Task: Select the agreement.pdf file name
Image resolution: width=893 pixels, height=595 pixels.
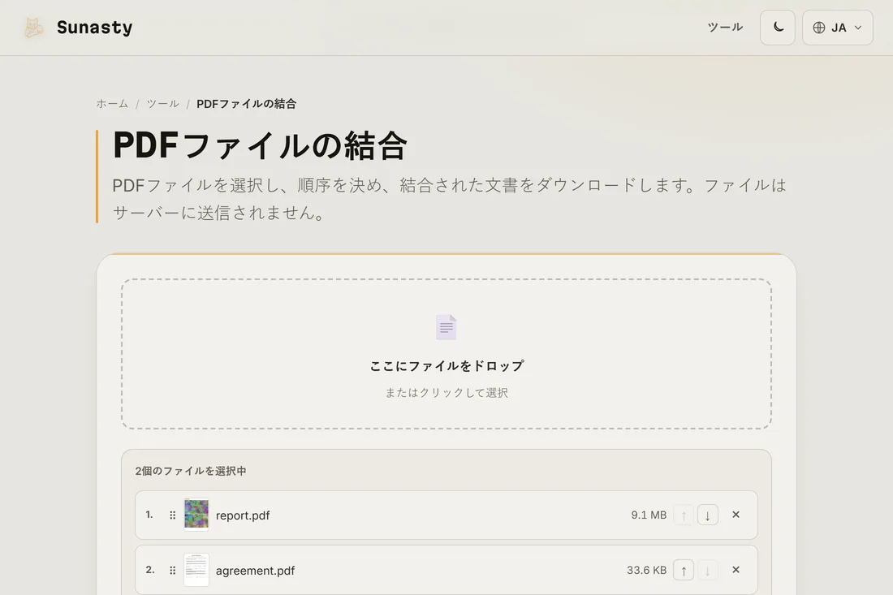Action: [255, 571]
